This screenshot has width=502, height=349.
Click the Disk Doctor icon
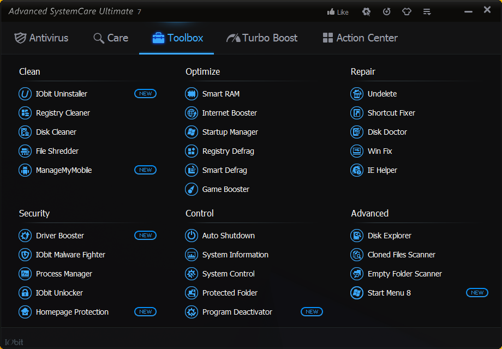tap(357, 132)
